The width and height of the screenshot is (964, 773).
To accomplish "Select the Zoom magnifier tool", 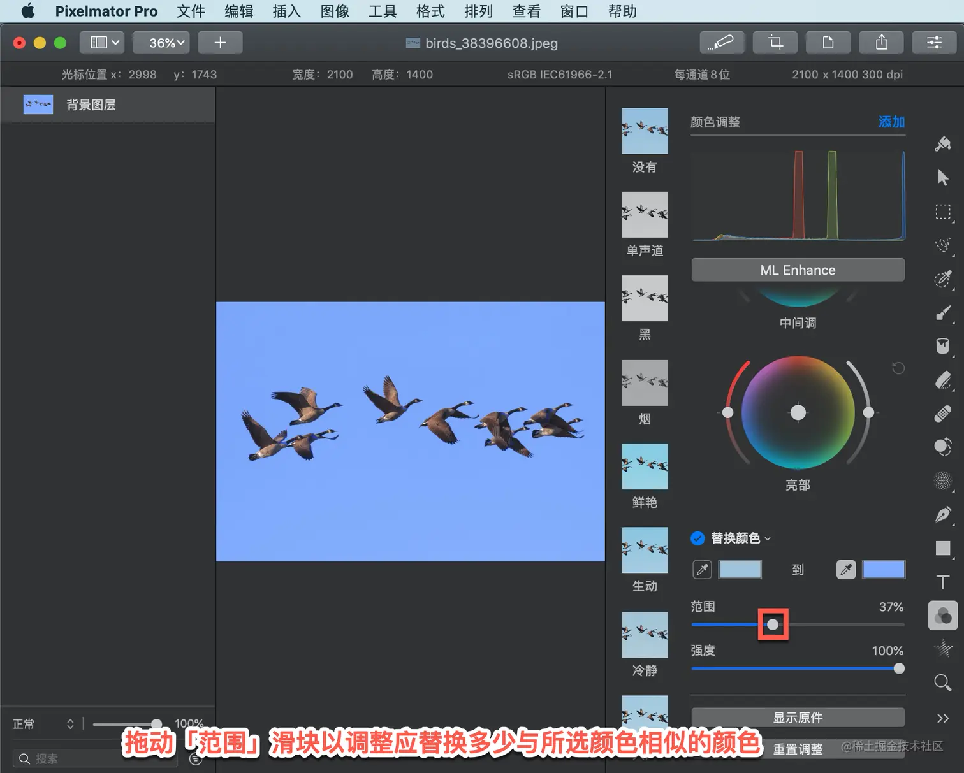I will pyautogui.click(x=943, y=683).
